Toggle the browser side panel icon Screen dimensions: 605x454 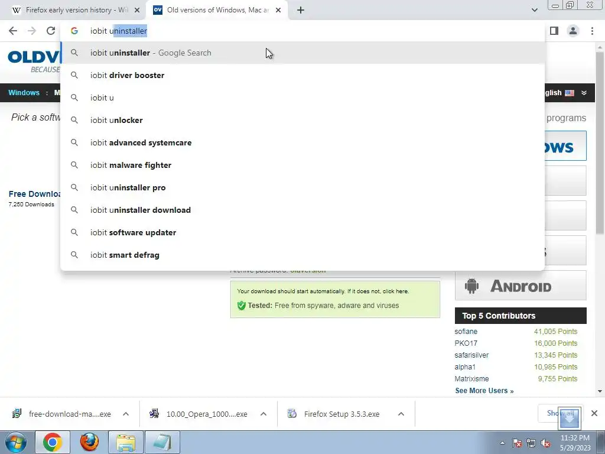pyautogui.click(x=554, y=31)
